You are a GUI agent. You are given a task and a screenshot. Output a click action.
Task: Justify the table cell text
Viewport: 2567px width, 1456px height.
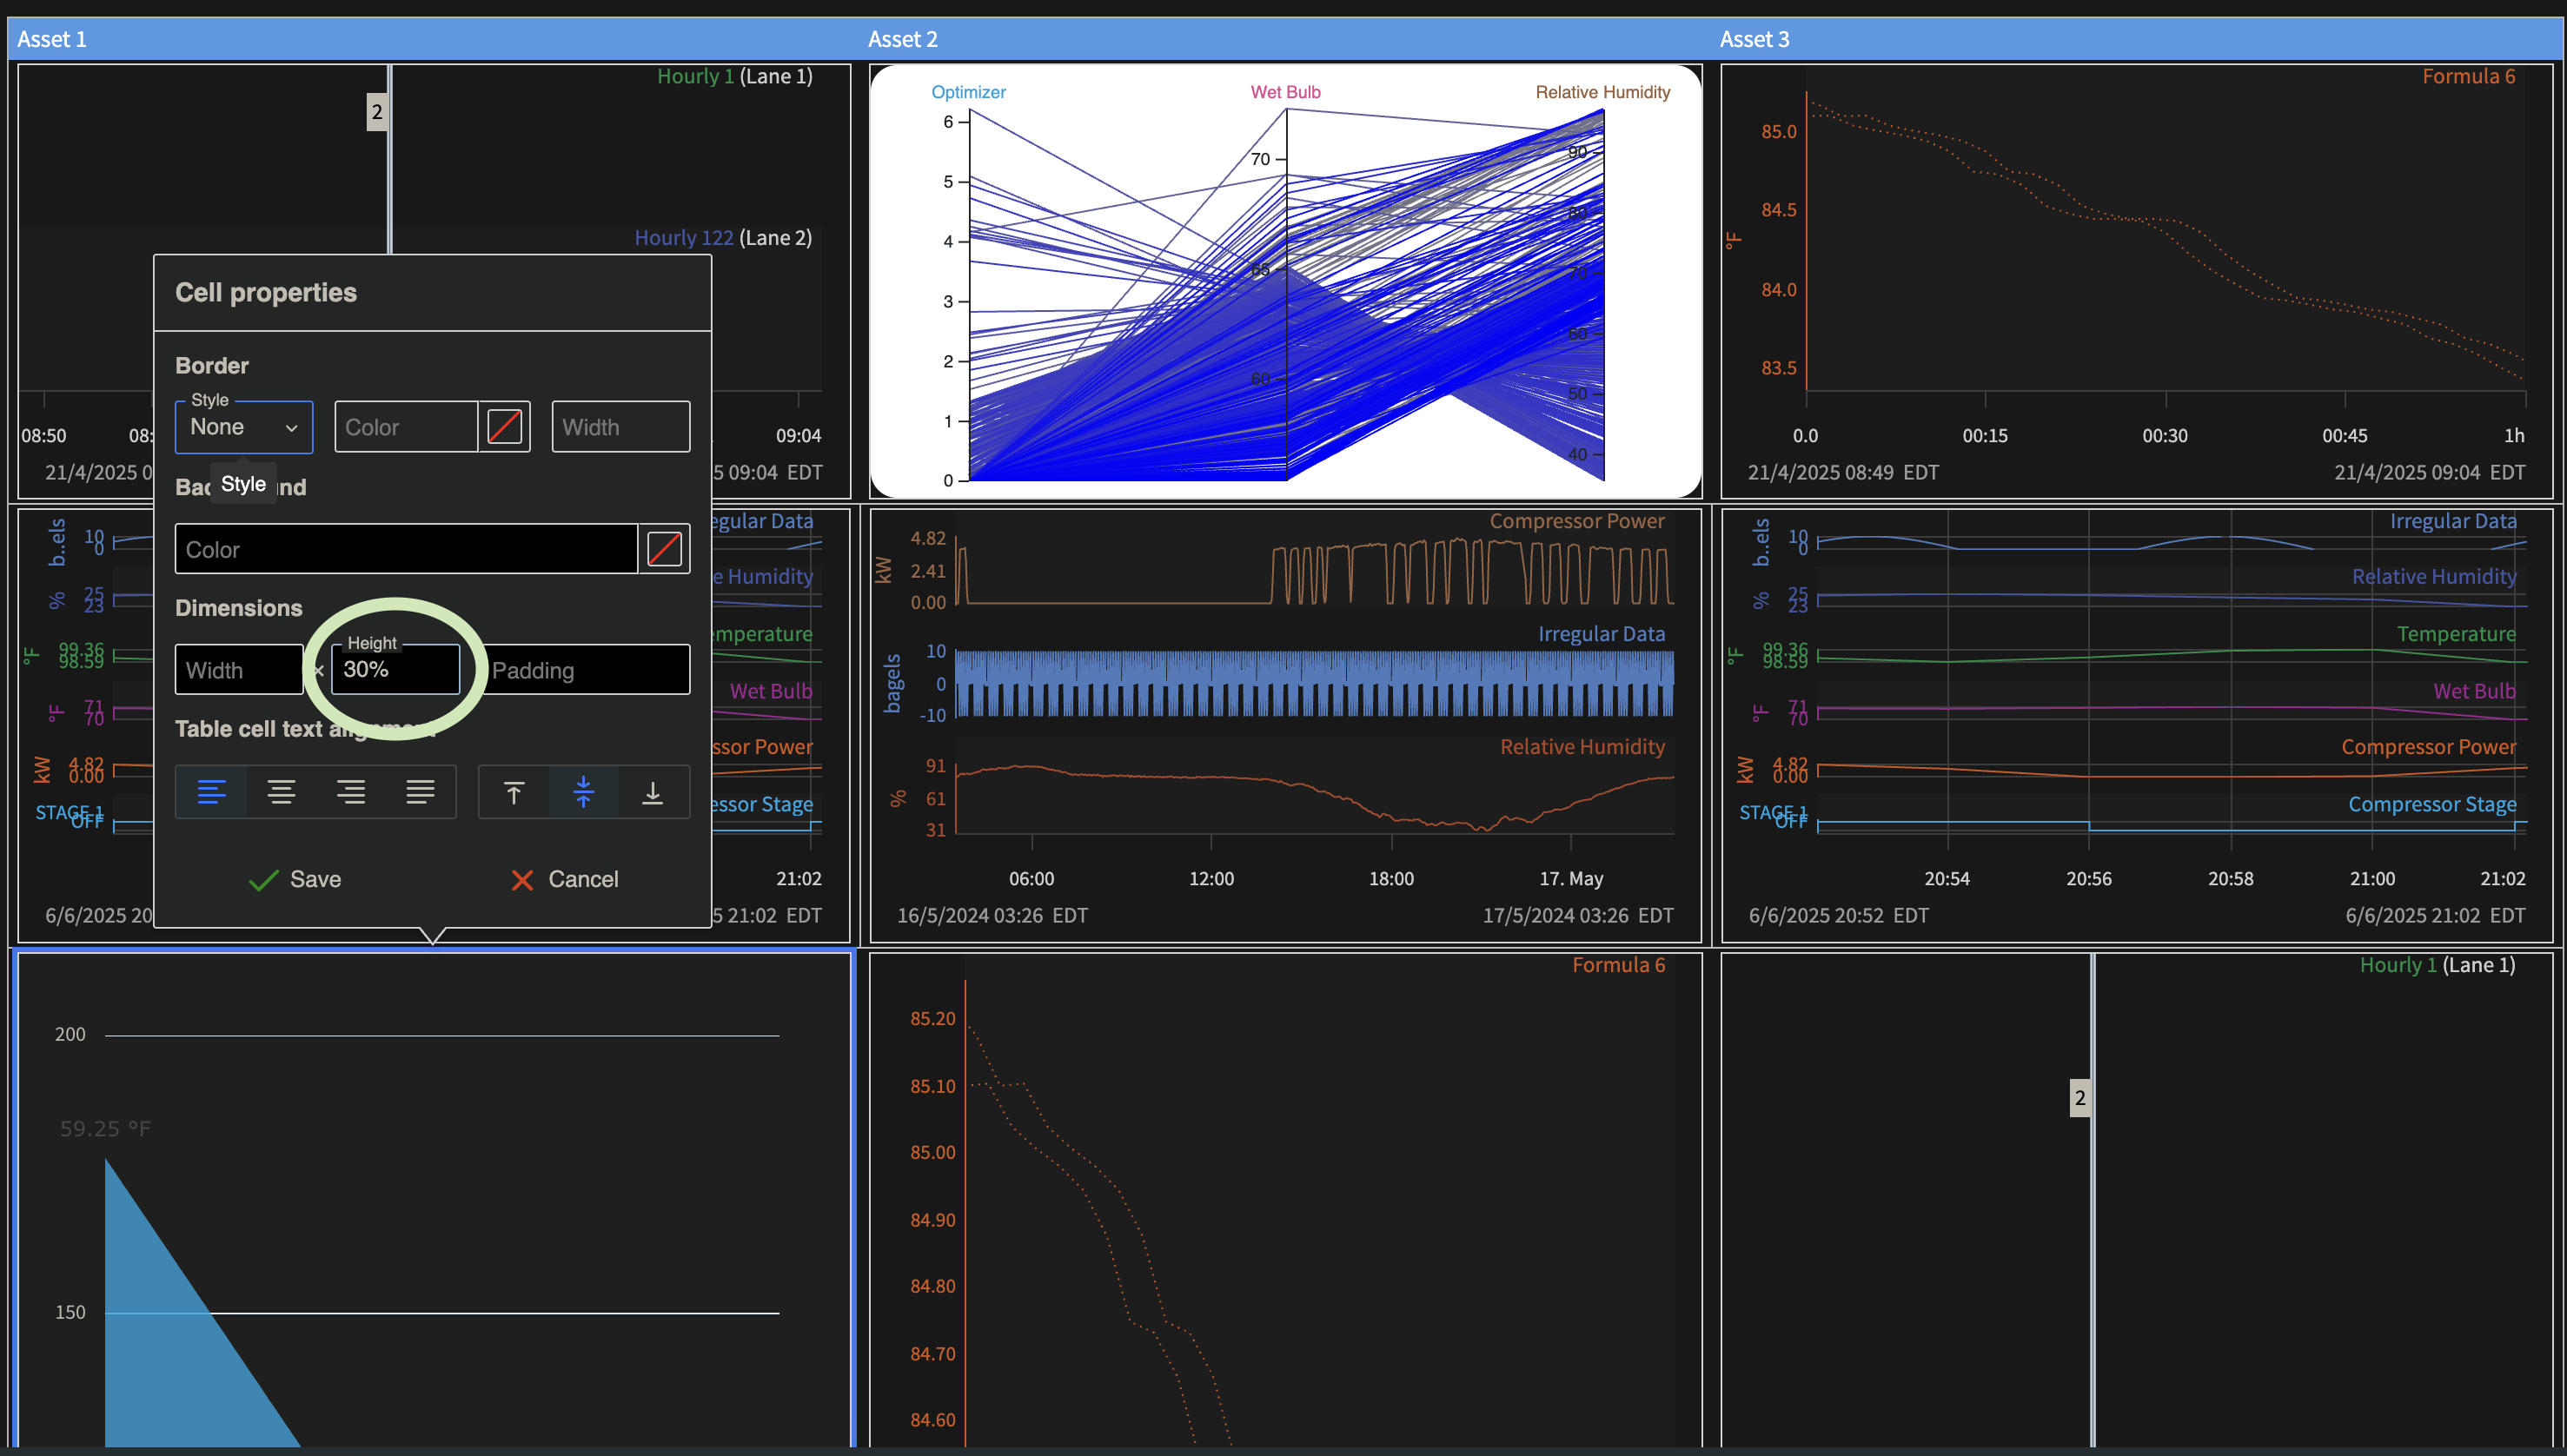[x=420, y=793]
